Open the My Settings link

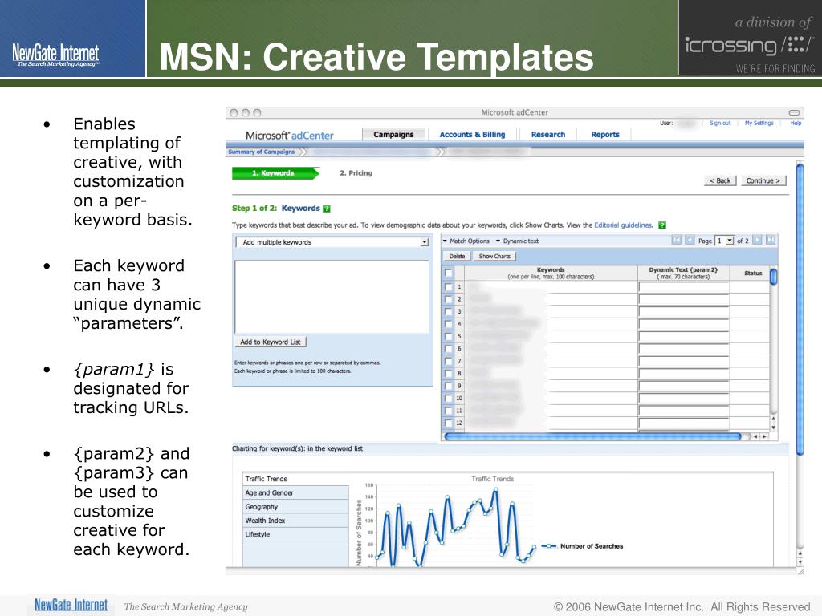[x=759, y=123]
